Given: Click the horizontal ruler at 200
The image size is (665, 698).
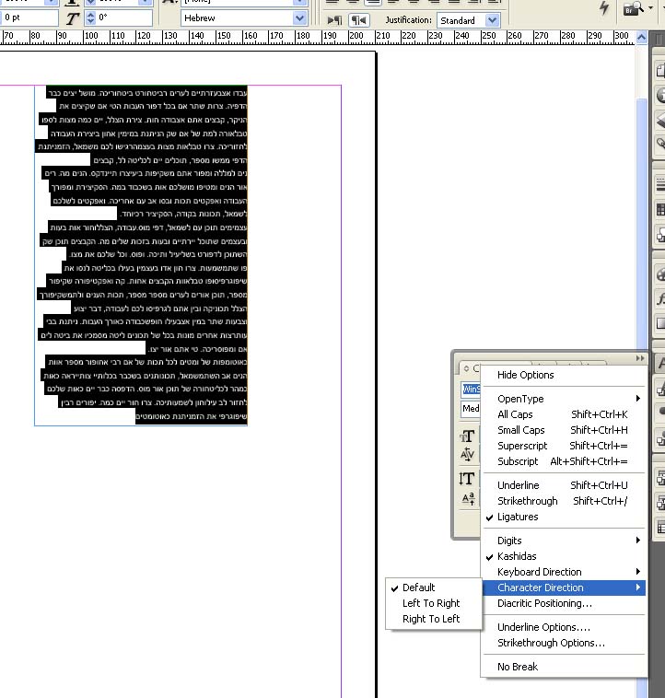Looking at the screenshot, I should point(356,37).
